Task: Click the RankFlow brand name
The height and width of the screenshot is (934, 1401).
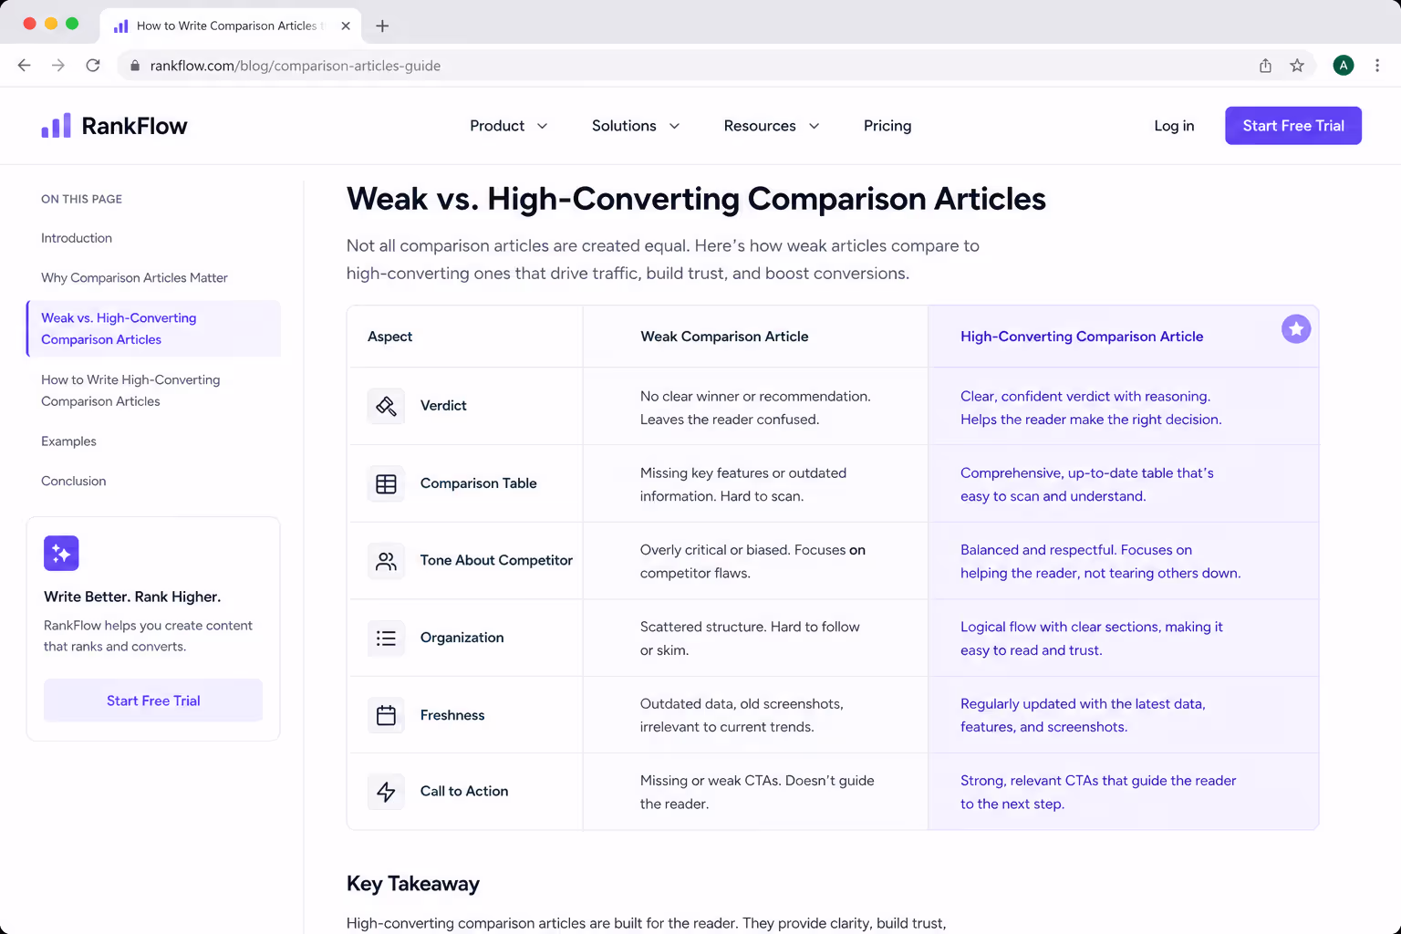Action: [x=134, y=126]
